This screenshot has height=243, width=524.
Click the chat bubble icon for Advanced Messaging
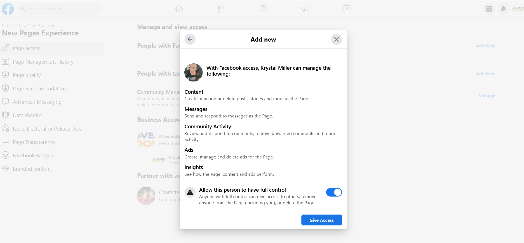(x=6, y=102)
